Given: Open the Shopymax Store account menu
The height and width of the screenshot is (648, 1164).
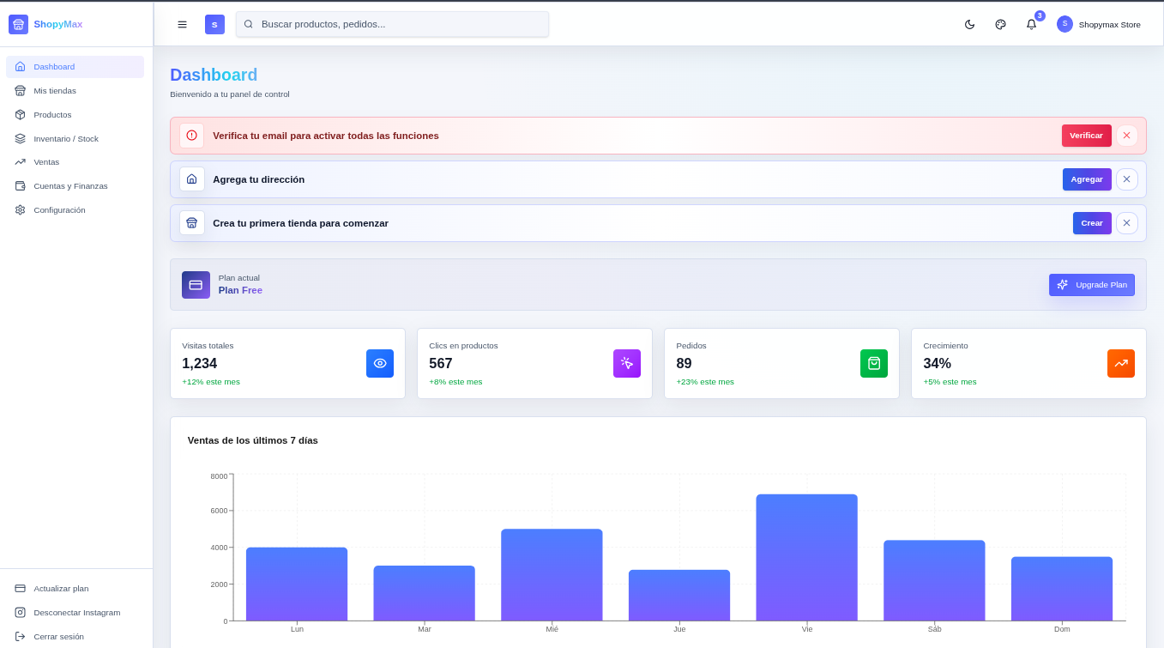Looking at the screenshot, I should click(x=1099, y=24).
